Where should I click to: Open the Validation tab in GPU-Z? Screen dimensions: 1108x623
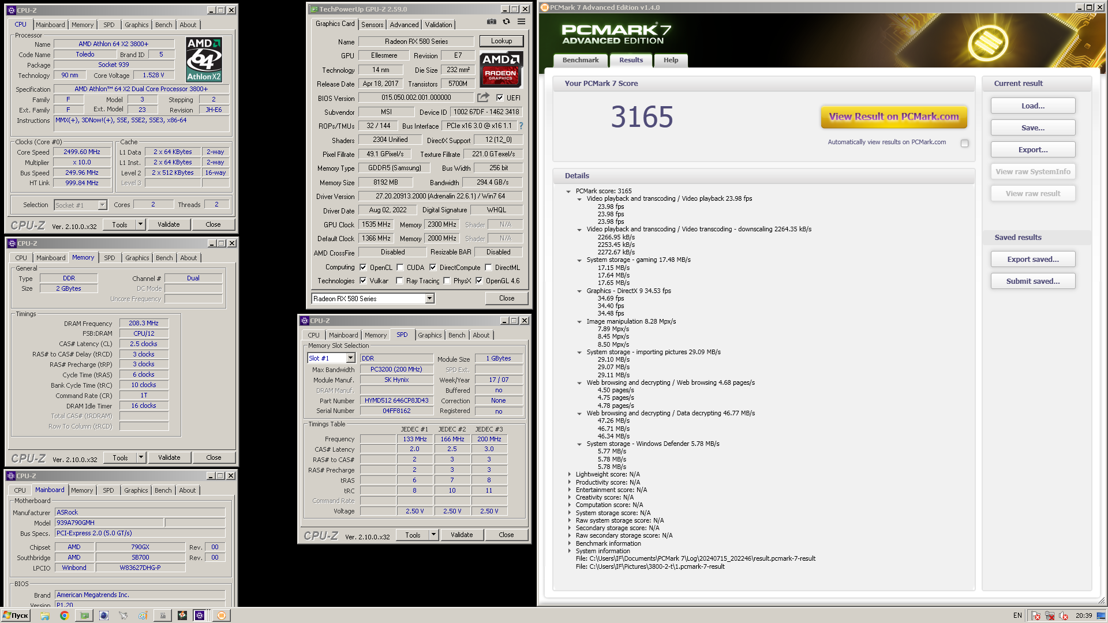pyautogui.click(x=439, y=25)
